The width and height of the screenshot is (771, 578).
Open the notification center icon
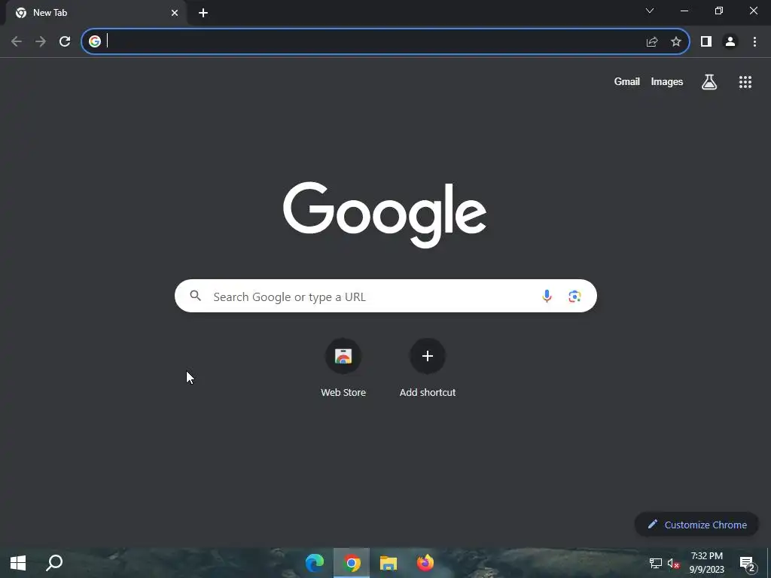pyautogui.click(x=748, y=564)
